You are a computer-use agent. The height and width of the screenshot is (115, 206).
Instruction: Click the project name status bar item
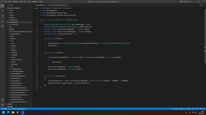[x=19, y=109]
